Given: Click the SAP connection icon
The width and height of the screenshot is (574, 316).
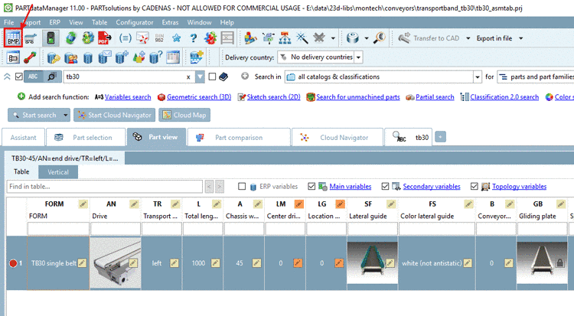Looking at the screenshot, I should 196,57.
